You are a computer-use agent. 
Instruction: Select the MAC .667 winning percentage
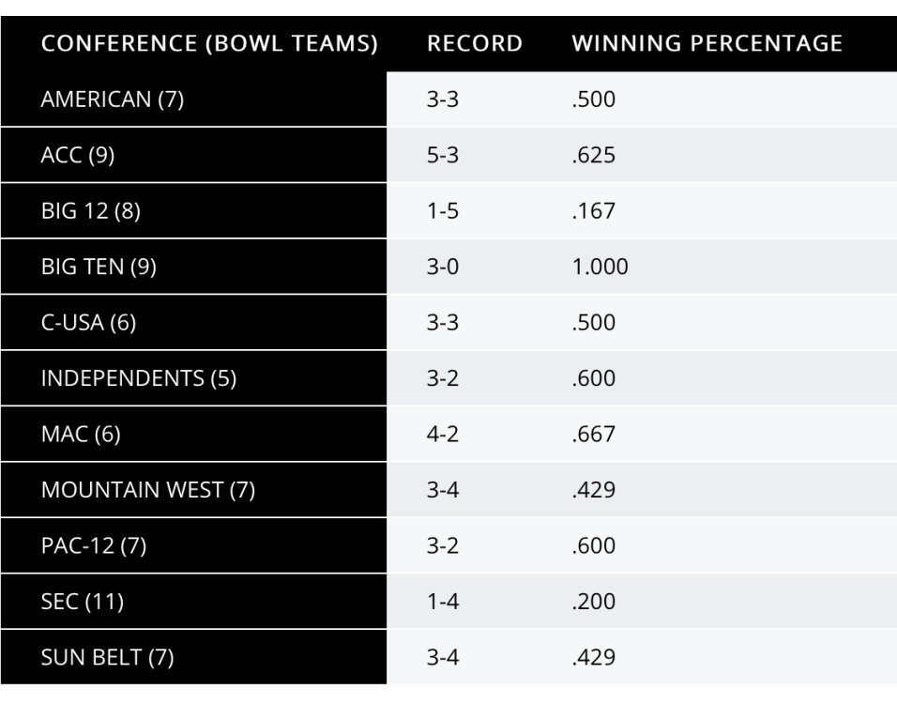594,435
